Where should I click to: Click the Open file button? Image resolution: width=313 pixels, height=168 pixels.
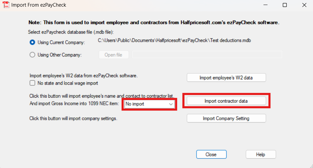click(x=114, y=55)
